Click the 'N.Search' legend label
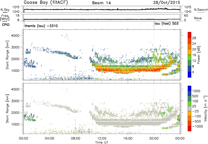 pos(201,10)
